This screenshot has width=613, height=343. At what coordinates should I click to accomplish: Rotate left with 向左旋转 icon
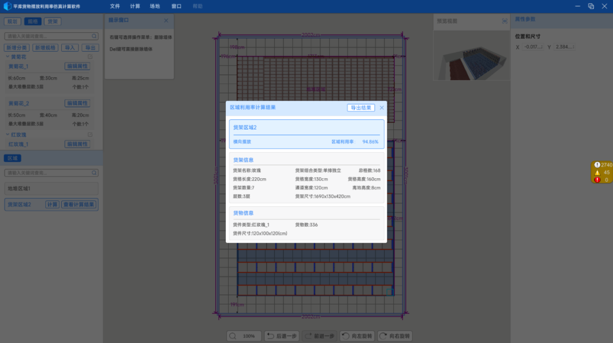345,336
